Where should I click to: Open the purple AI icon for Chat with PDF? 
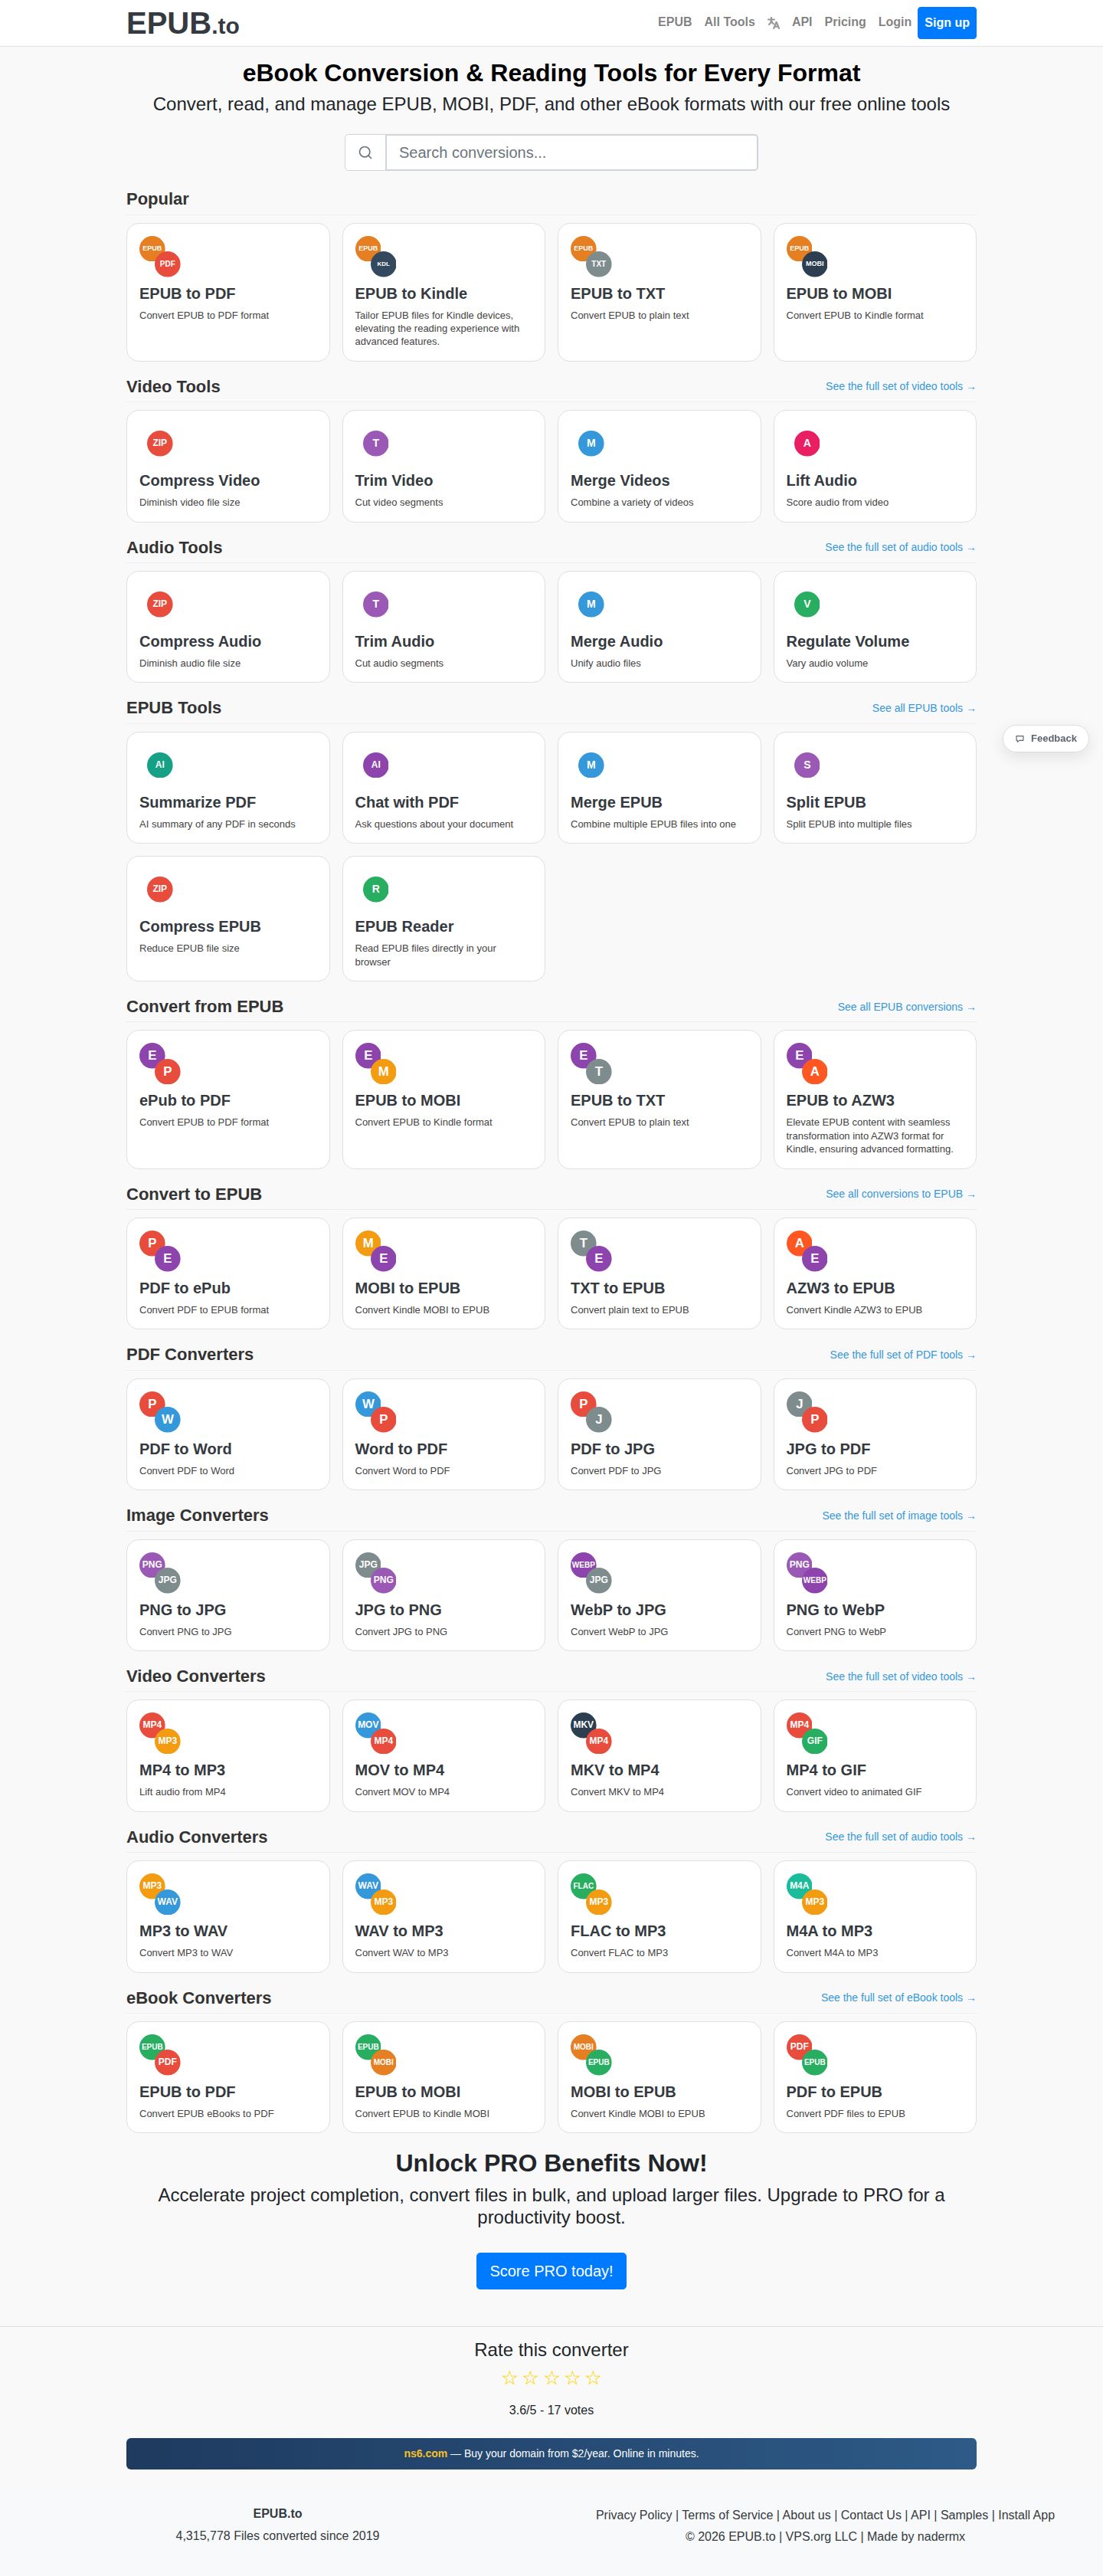[376, 765]
